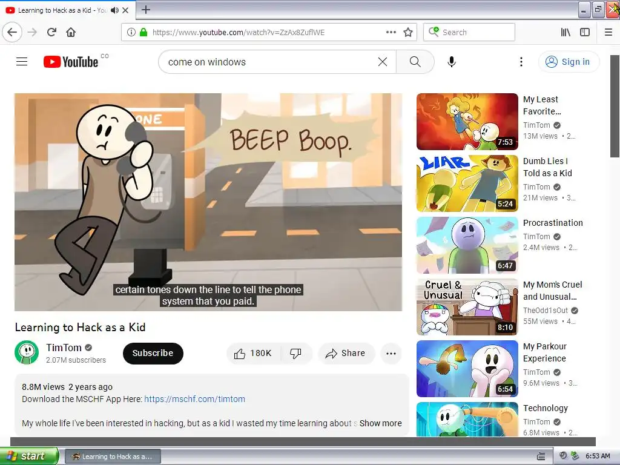
Task: Click the video player to pause
Action: pyautogui.click(x=208, y=202)
